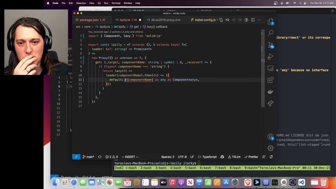Click componentName inside brackets on line 11
The height and width of the screenshot is (189, 336).
pyautogui.click(x=140, y=80)
